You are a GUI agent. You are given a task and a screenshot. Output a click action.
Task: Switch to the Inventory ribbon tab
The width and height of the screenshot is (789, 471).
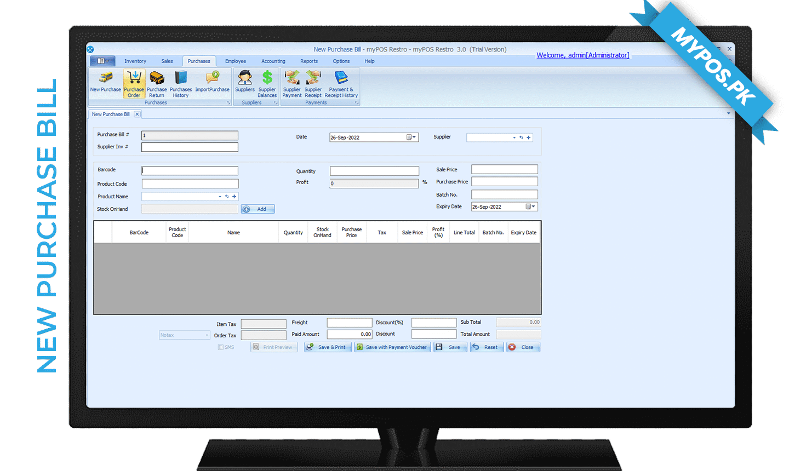click(x=135, y=61)
